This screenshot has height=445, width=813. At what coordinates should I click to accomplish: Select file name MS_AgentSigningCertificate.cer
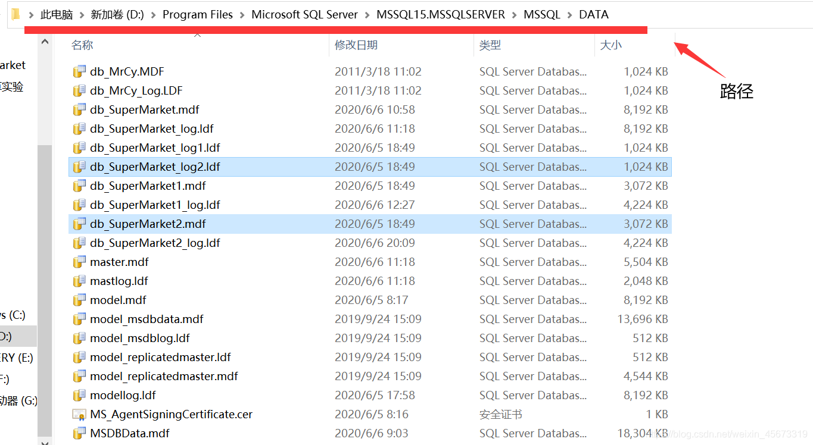[172, 414]
